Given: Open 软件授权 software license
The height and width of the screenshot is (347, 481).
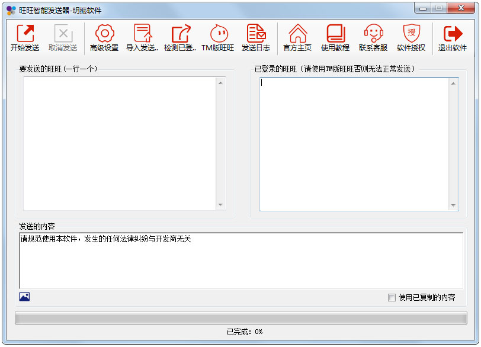Looking at the screenshot, I should (411, 38).
